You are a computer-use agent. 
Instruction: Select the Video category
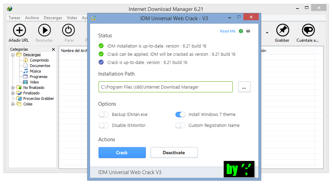(x=34, y=82)
